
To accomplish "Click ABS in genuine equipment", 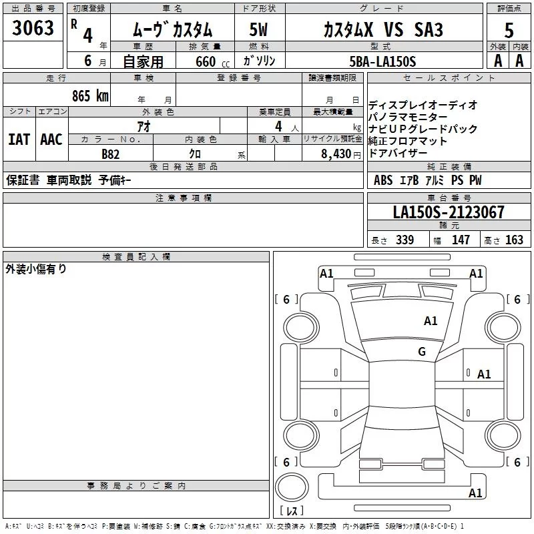I will click(x=383, y=180).
